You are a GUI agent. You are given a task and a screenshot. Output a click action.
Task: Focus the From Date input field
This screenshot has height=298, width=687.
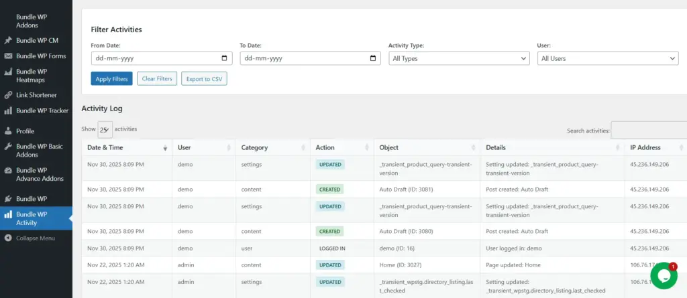pyautogui.click(x=161, y=58)
